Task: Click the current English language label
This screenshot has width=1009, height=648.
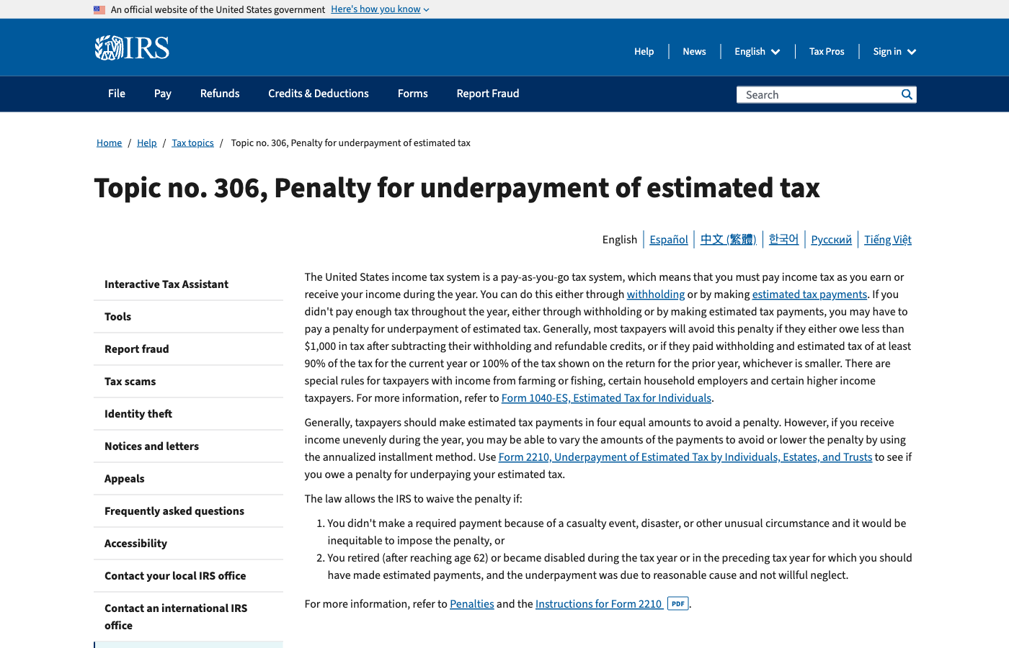Action: [620, 240]
